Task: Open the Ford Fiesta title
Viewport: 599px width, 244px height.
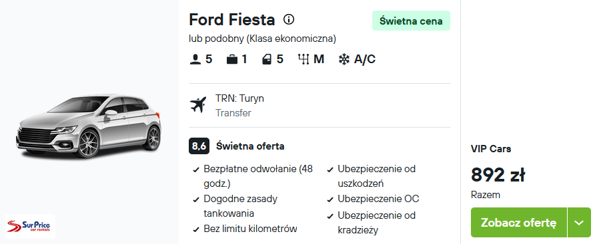Action: pos(232,20)
